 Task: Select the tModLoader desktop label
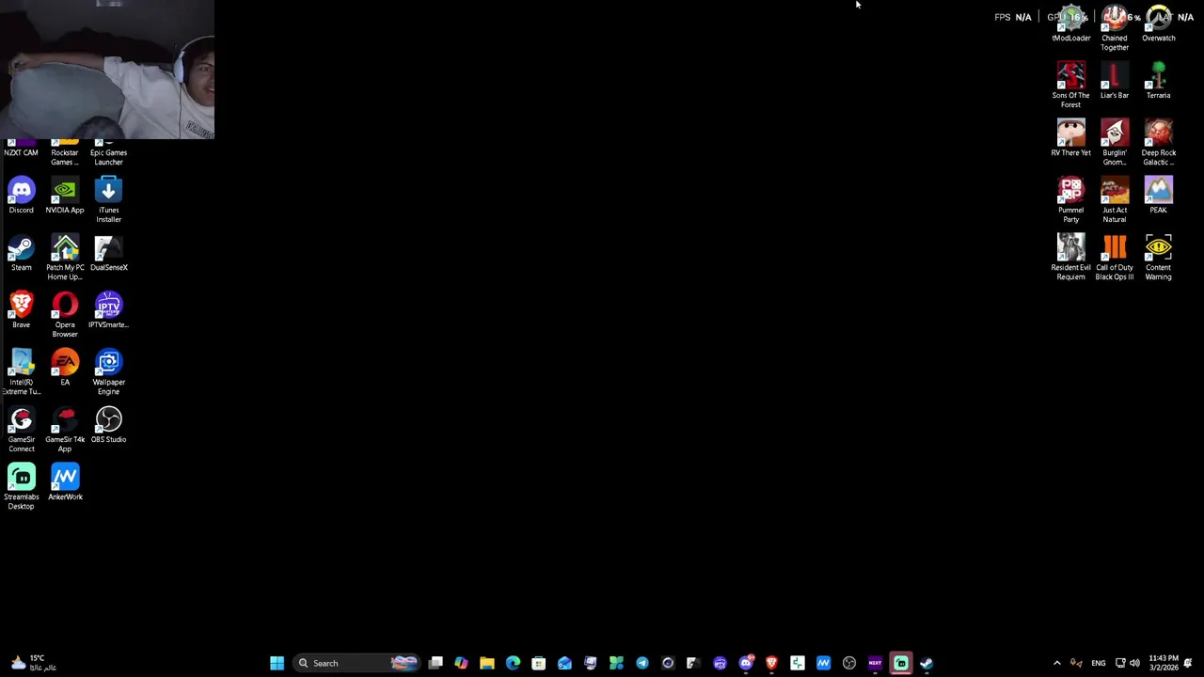[x=1070, y=38]
